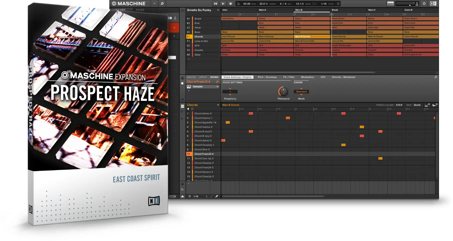This screenshot has width=453, height=241.
Task: Click the piano keys icon beside Sampler
Action: [x=189, y=87]
